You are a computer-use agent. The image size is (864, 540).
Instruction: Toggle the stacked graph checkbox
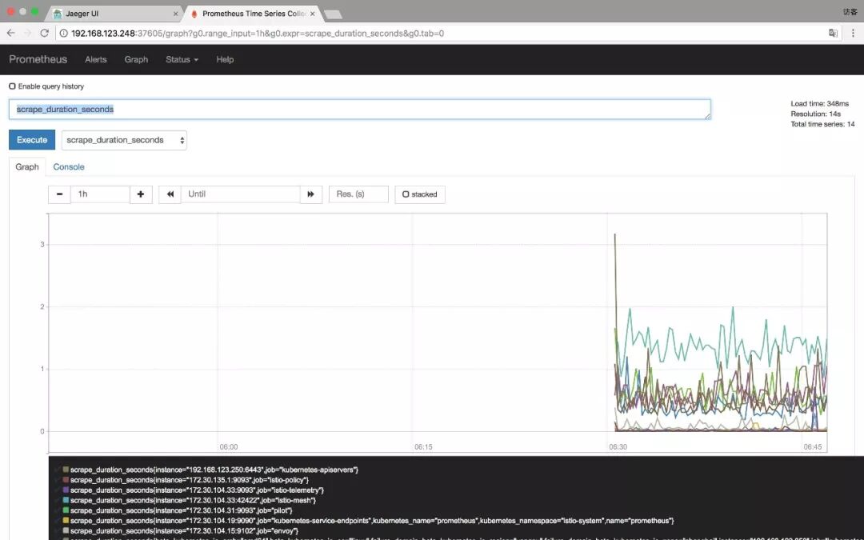[x=406, y=194]
